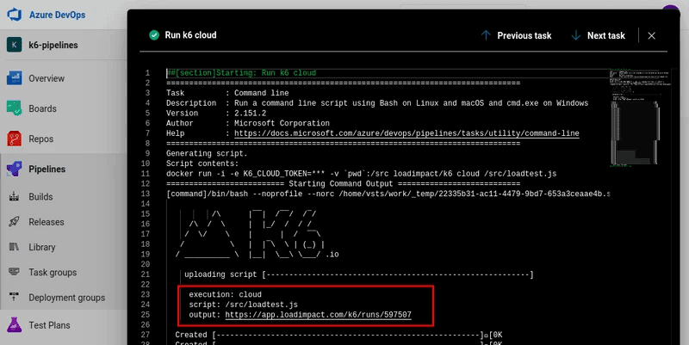Select Test Plans in the sidebar
This screenshot has width=689, height=345.
coord(49,325)
